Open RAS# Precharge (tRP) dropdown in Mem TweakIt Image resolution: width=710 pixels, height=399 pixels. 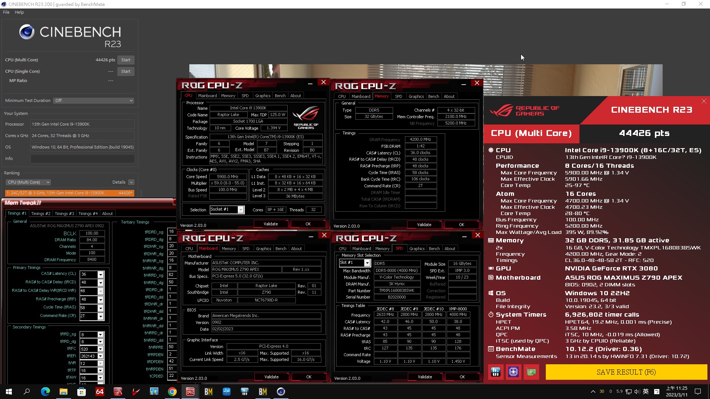coord(100,300)
